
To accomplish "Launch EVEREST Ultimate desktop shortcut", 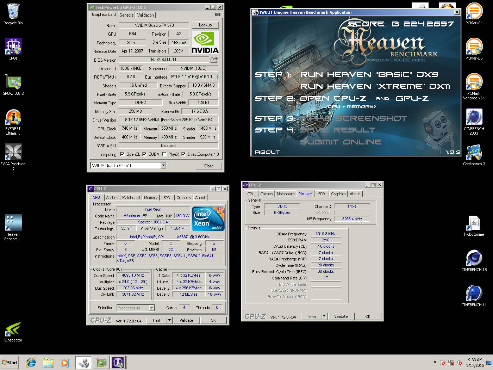I will (x=13, y=122).
